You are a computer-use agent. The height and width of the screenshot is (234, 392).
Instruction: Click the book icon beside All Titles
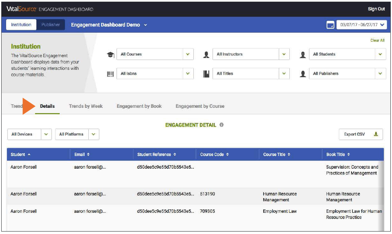coord(206,74)
